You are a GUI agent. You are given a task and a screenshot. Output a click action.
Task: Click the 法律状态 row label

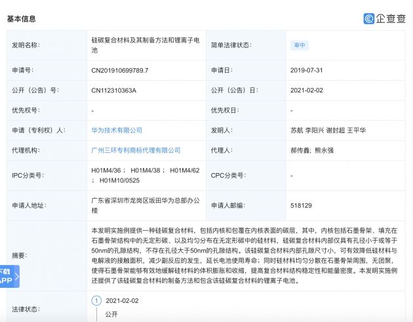click(x=26, y=309)
